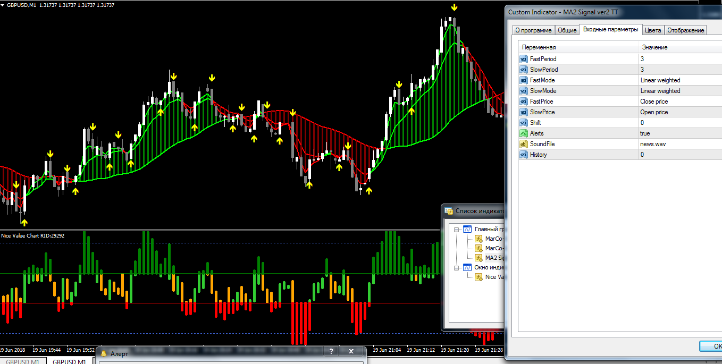
Task: Click the Alerts value true
Action: pyautogui.click(x=645, y=133)
